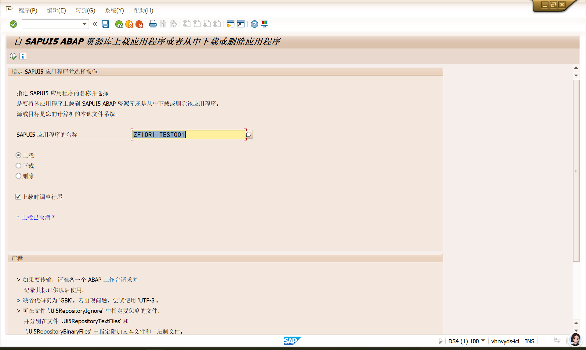Expand the DS4 (1) 100 system info dropdown

[483, 341]
